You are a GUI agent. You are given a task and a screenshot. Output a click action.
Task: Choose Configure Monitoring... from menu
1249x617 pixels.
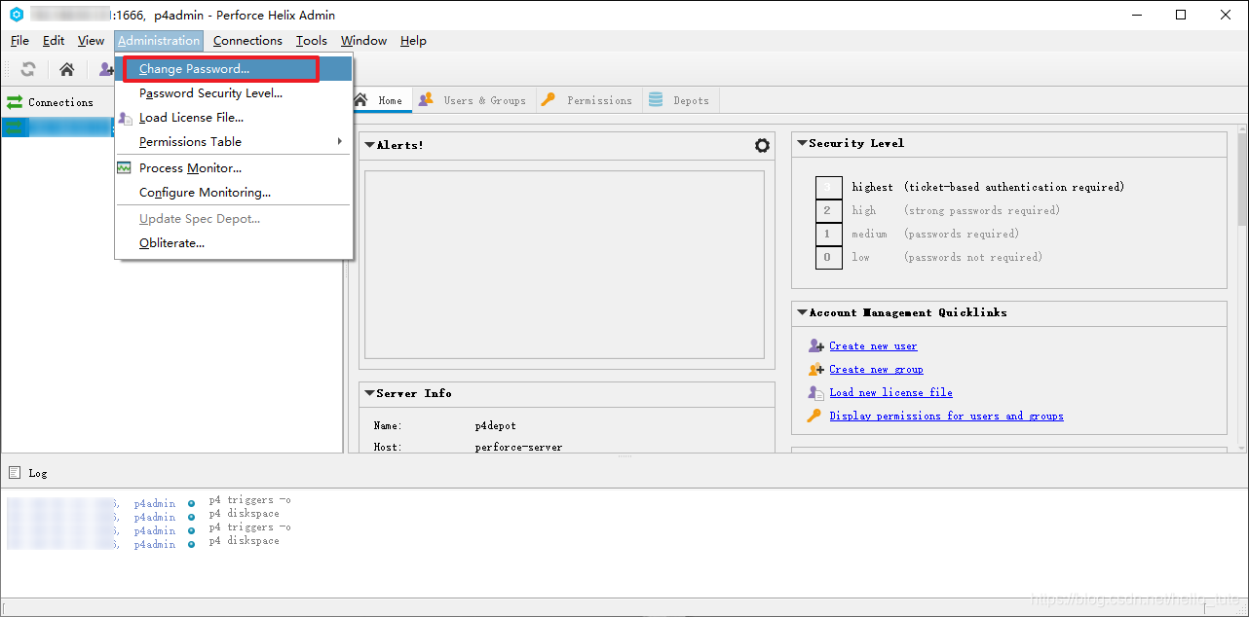tap(234, 193)
